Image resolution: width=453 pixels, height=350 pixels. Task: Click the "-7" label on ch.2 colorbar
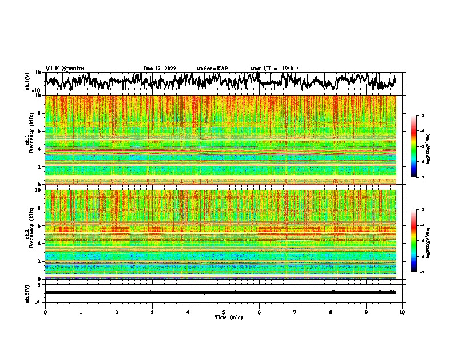coord(422,272)
